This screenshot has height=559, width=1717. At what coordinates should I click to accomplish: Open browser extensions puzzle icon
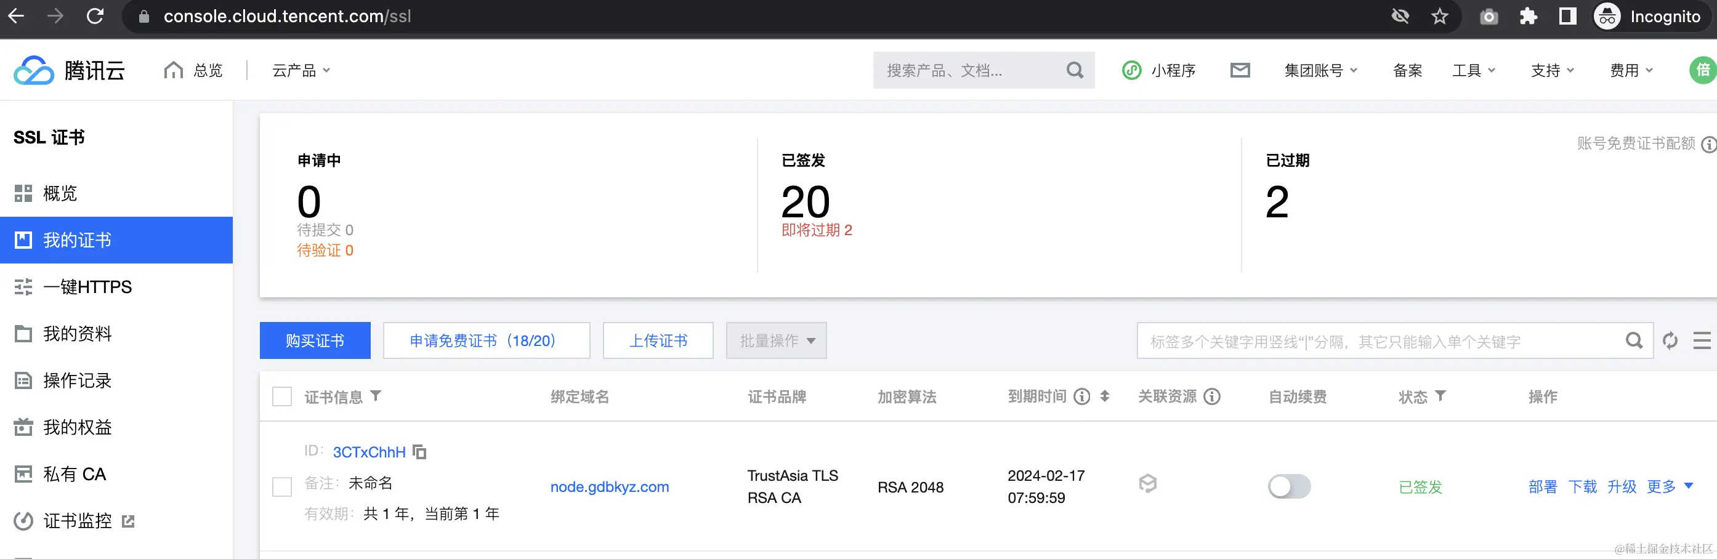point(1529,16)
